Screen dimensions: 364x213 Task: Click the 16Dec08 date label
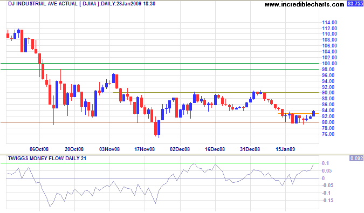point(215,149)
